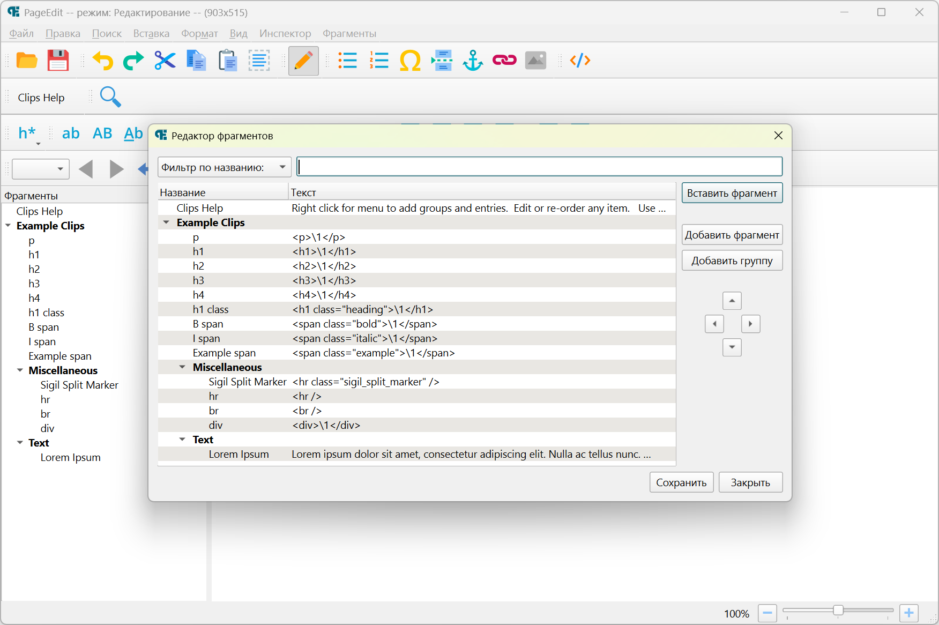Screen dimensions: 939x625
Task: Click the Добавить группу button
Action: [732, 261]
